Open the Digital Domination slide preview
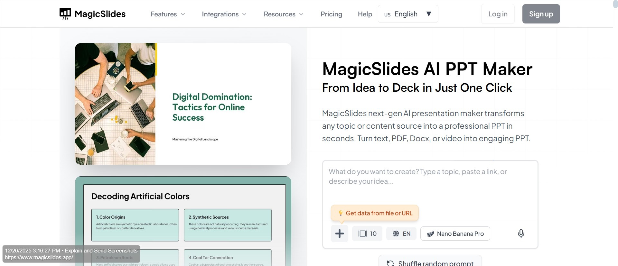The height and width of the screenshot is (266, 618). pyautogui.click(x=183, y=104)
